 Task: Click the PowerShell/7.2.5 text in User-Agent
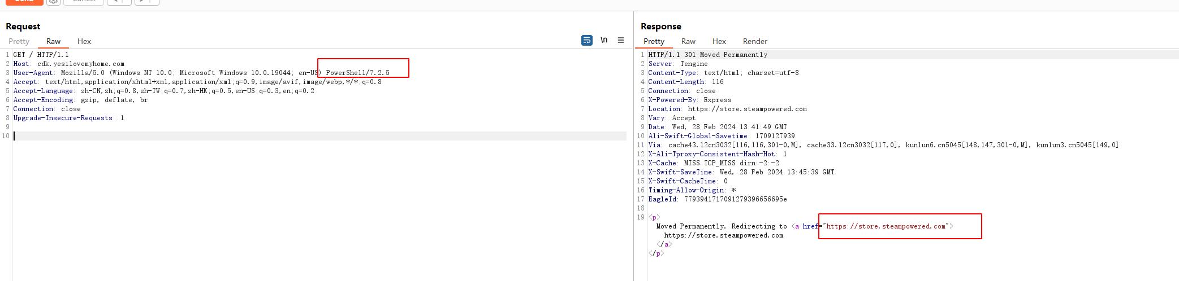pos(357,73)
